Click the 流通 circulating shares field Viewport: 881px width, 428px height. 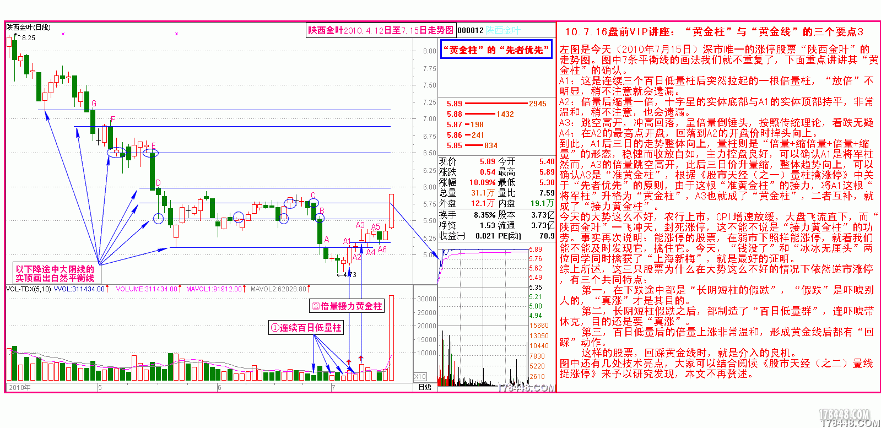[526, 225]
